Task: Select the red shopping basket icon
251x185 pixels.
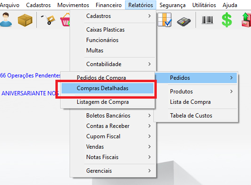Action: pos(65,20)
